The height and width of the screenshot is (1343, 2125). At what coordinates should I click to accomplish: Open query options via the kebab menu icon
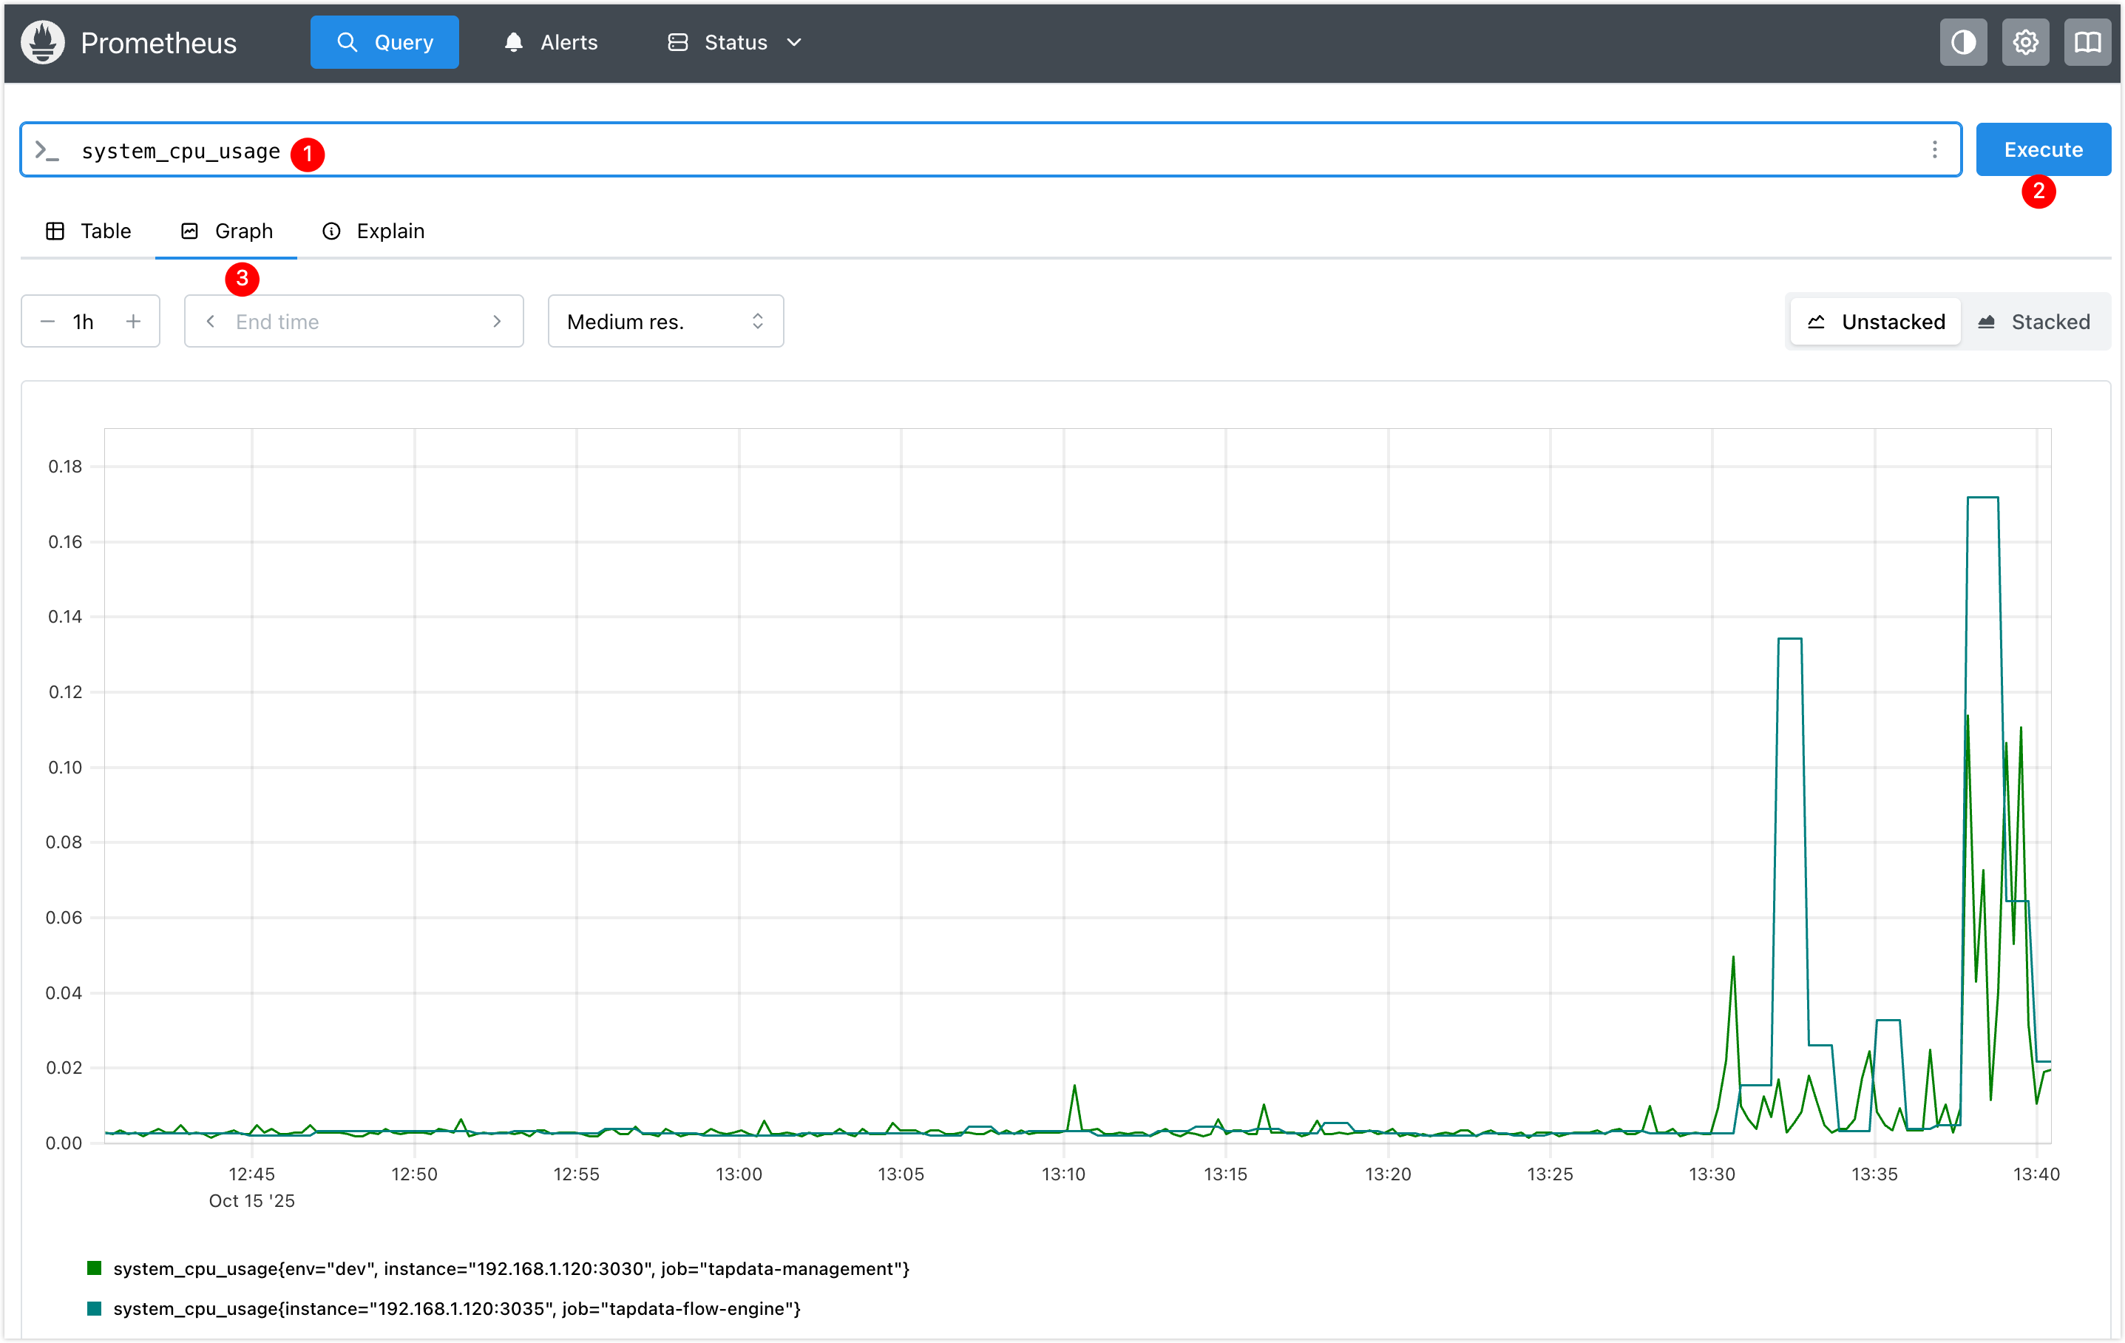[x=1934, y=149]
